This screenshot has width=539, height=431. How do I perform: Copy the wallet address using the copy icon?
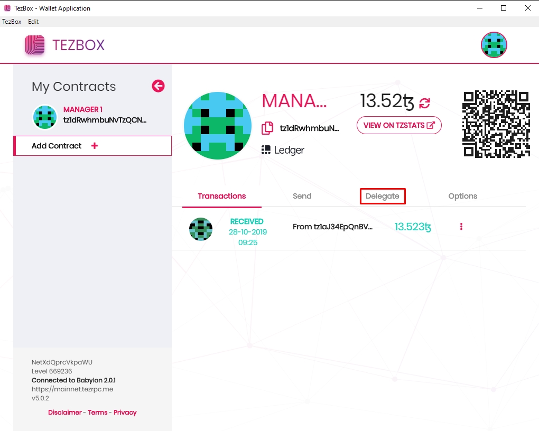pyautogui.click(x=267, y=128)
